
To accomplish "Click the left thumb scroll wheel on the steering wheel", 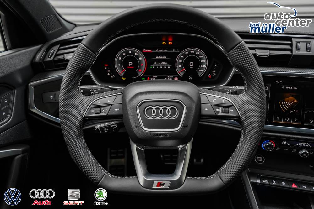I will point(98,111).
